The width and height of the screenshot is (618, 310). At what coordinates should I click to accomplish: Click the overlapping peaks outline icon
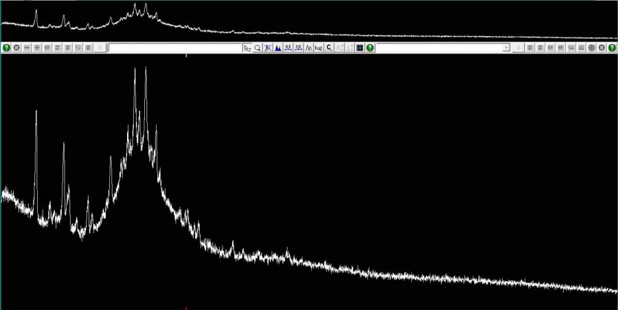[309, 48]
